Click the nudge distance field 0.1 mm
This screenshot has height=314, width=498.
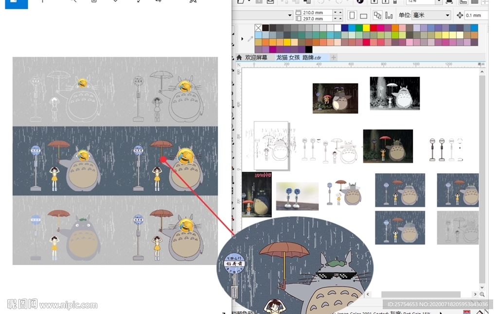(x=476, y=15)
